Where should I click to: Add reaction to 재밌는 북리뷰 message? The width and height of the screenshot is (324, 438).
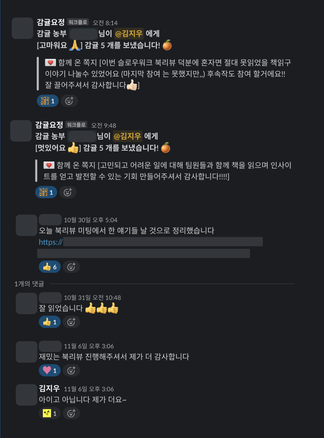[x=71, y=370]
